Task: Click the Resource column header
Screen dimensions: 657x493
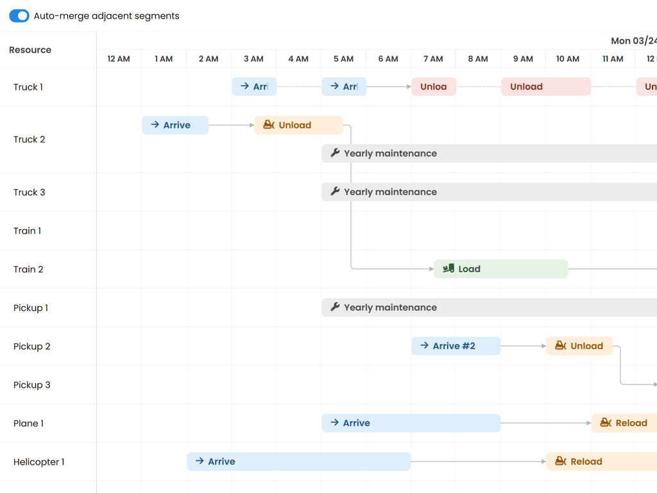Action: pos(30,50)
